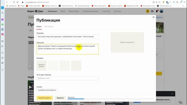Click the Загрузить обложку tile
Image resolution: width=187 pixels, height=105 pixels.
click(41, 66)
